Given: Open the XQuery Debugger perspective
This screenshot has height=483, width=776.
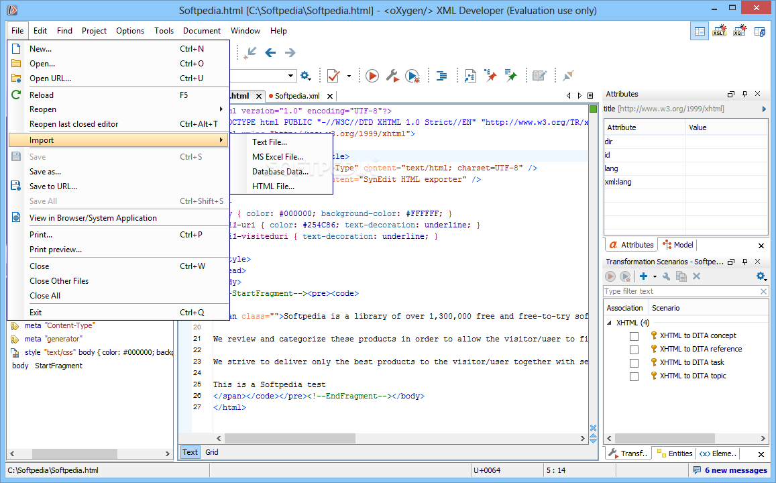Looking at the screenshot, I should 739,31.
